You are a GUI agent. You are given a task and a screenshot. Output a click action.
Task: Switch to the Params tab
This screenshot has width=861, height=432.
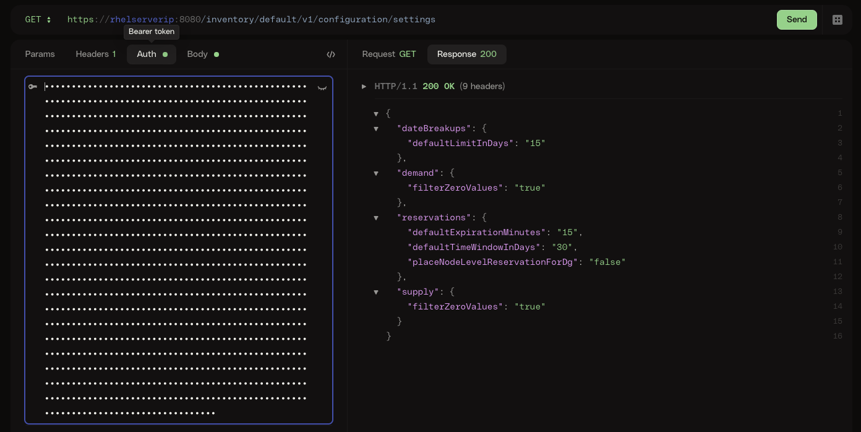[x=40, y=54]
